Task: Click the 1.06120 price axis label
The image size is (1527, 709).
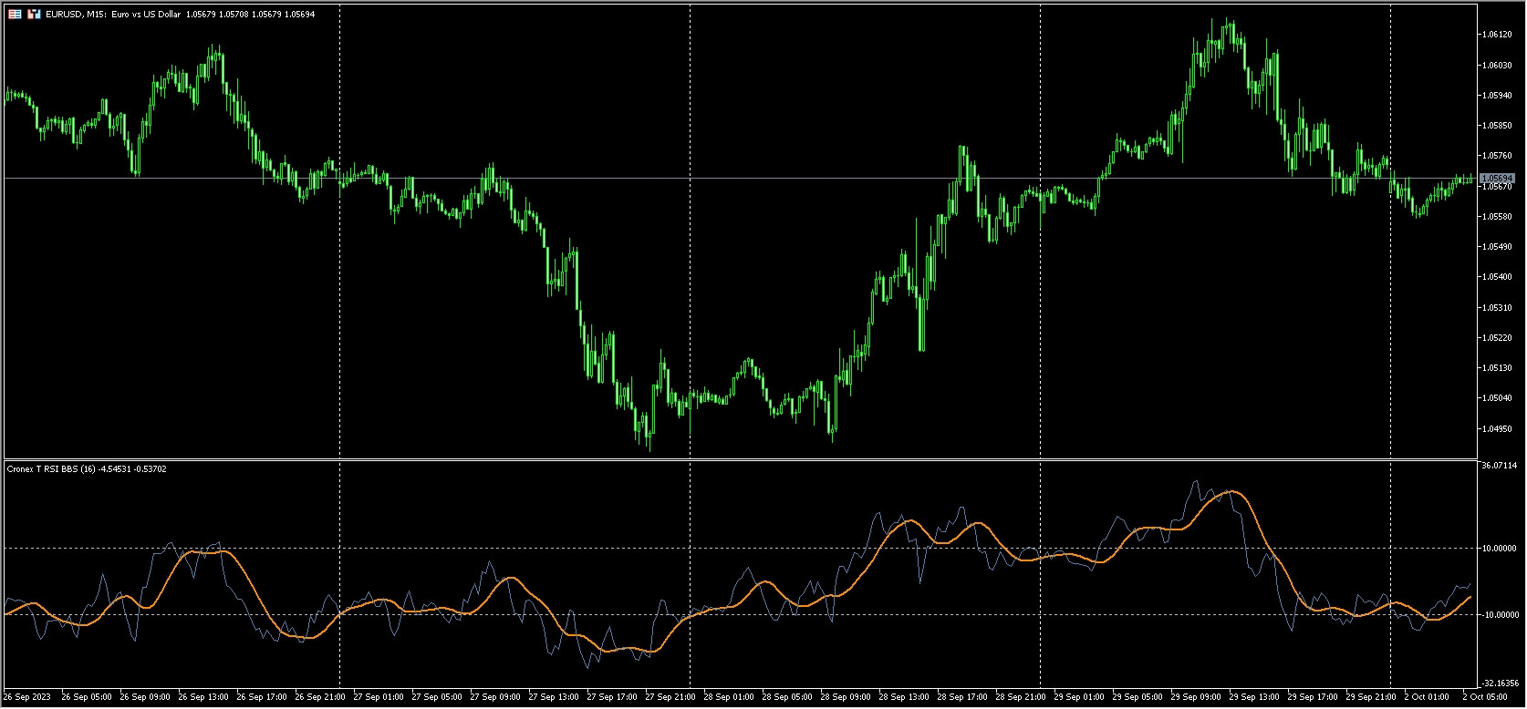Action: [x=1497, y=35]
